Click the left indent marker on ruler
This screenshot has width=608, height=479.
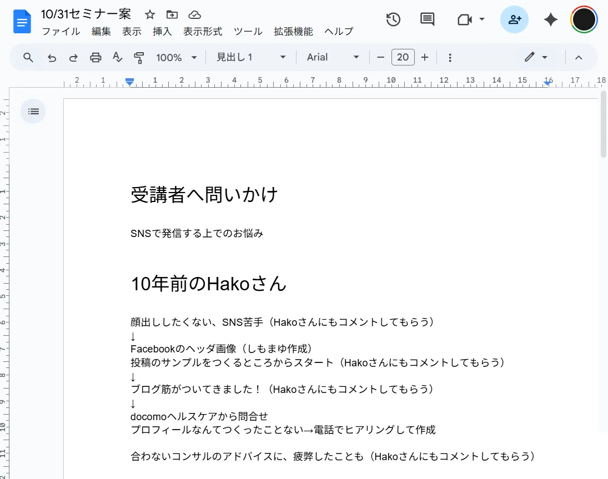click(129, 82)
